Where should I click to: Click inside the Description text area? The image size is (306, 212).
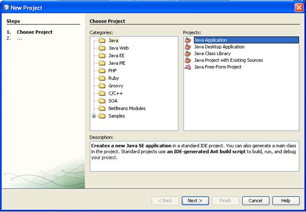194,156
